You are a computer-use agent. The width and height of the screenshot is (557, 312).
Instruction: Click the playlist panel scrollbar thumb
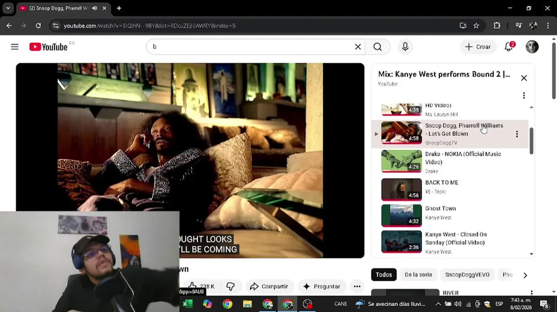tap(531, 141)
